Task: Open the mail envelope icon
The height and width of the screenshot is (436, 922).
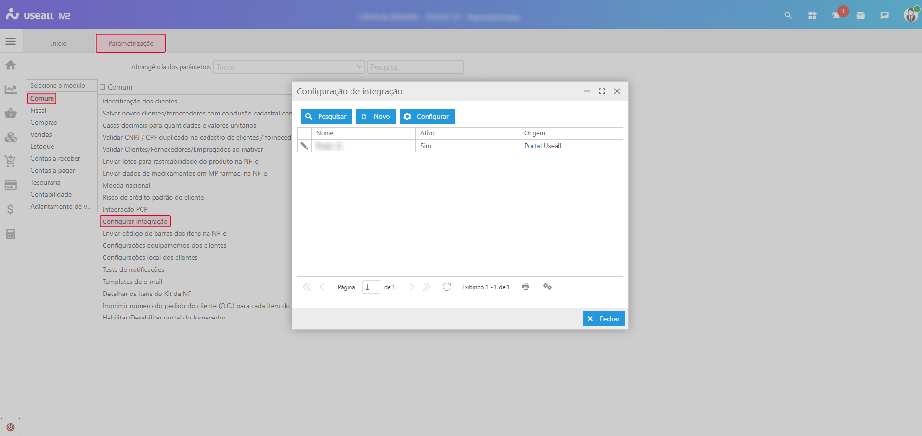Action: pyautogui.click(x=860, y=15)
